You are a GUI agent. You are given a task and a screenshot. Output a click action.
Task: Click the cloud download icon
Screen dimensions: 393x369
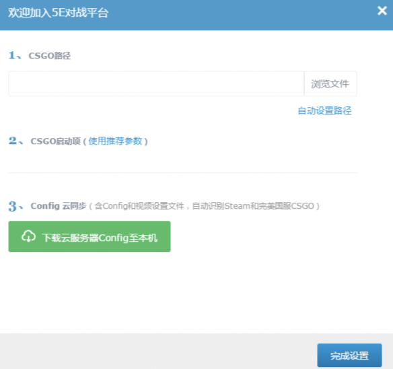tap(28, 236)
